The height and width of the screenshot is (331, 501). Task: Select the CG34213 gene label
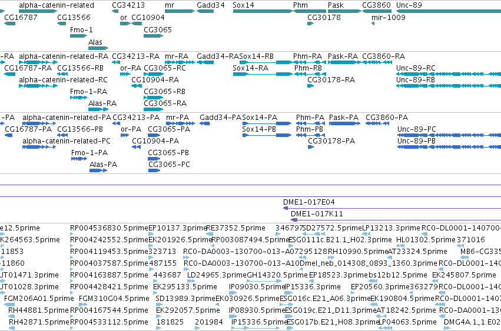click(x=128, y=5)
